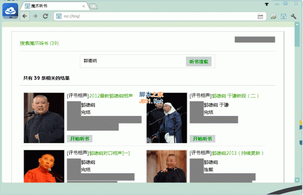The image size is (303, 195).
Task: Open the 搜索魔爪听书 (39) link
Action: pyautogui.click(x=39, y=43)
